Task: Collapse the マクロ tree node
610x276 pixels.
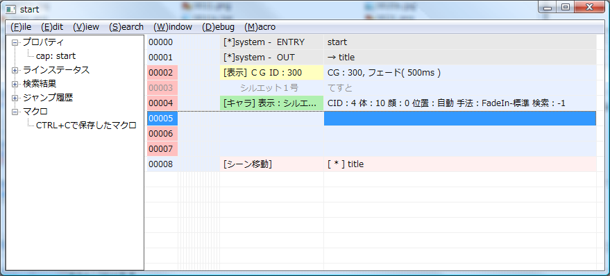Action: pyautogui.click(x=15, y=112)
